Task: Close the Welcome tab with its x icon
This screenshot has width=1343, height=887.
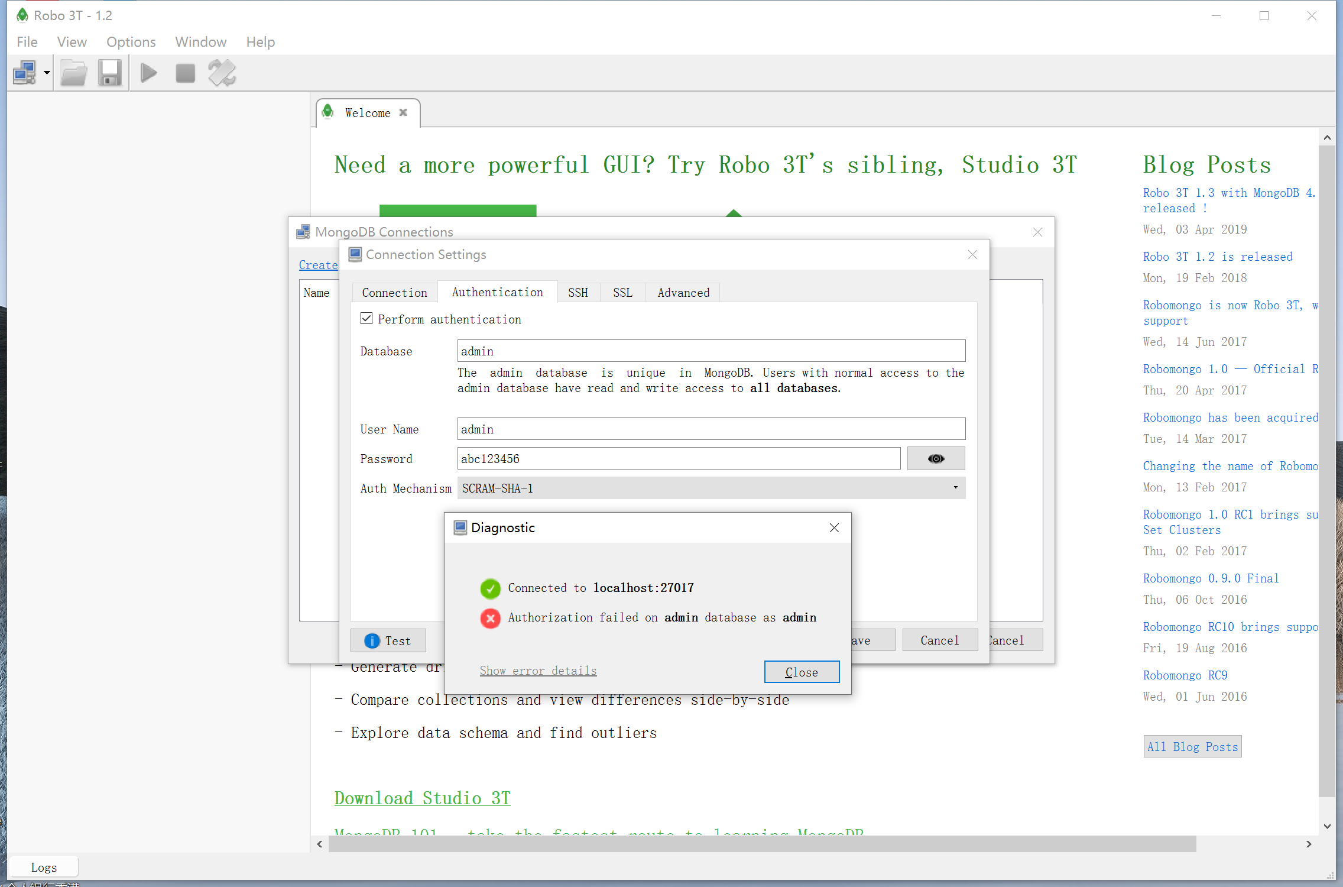Action: (403, 112)
